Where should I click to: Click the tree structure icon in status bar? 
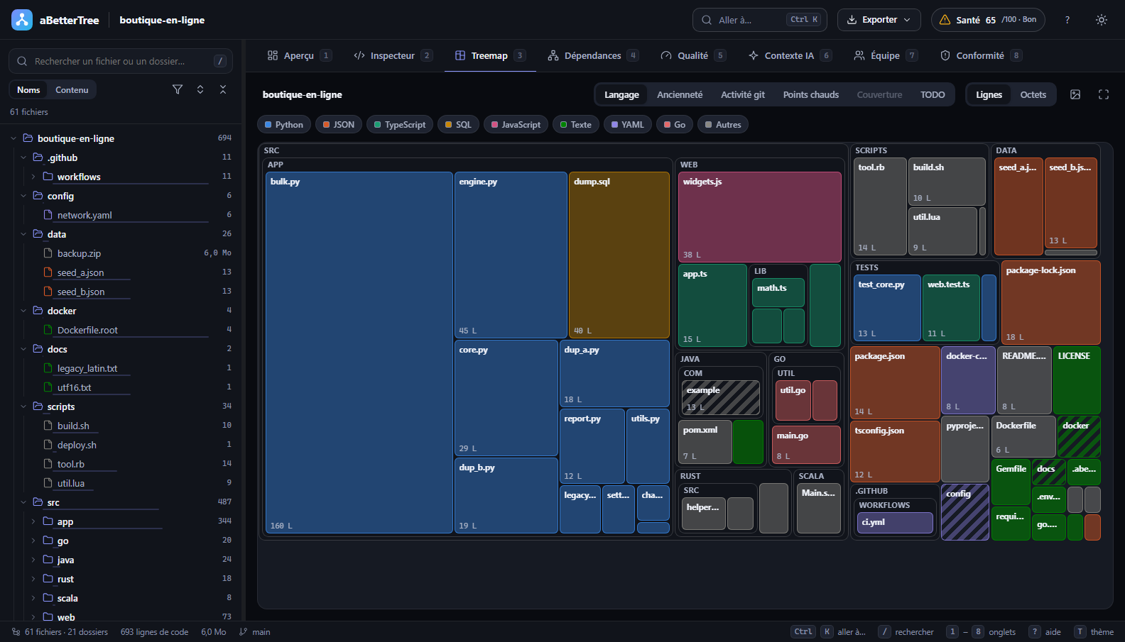coord(16,632)
